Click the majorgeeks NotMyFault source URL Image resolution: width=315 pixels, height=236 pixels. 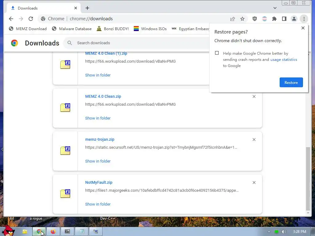click(162, 190)
